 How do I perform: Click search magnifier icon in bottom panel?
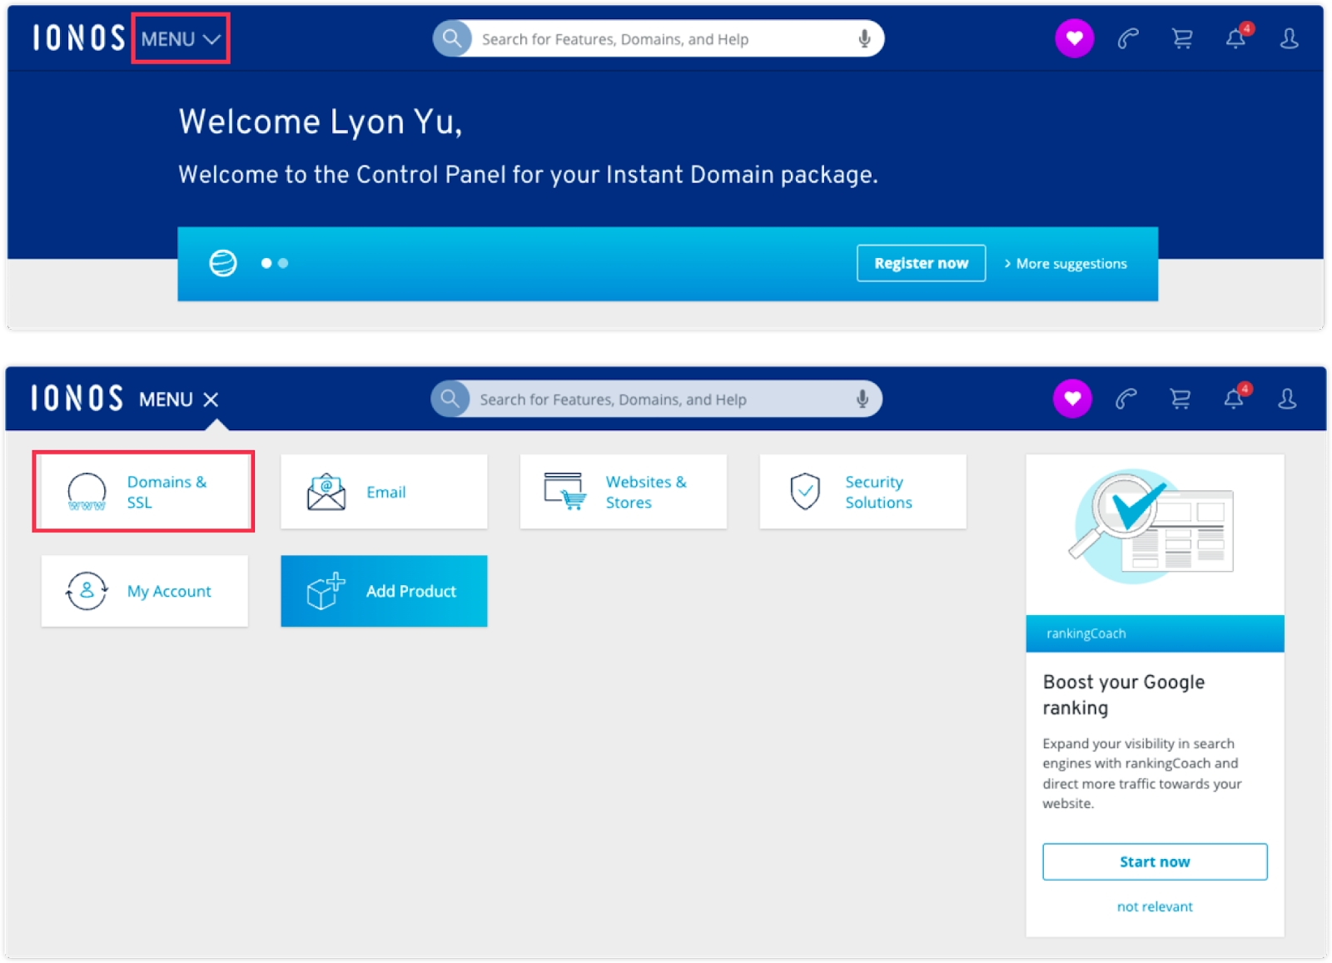pos(450,399)
